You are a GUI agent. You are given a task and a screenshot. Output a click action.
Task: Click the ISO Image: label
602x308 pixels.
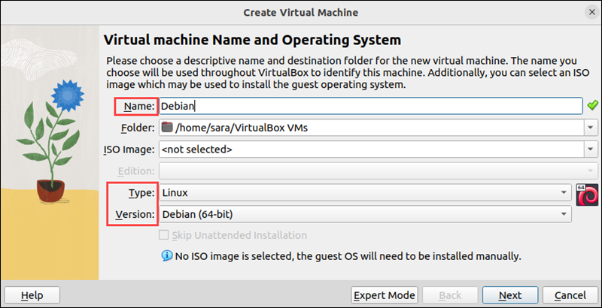[129, 149]
